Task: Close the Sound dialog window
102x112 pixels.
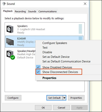Action: (85, 4)
